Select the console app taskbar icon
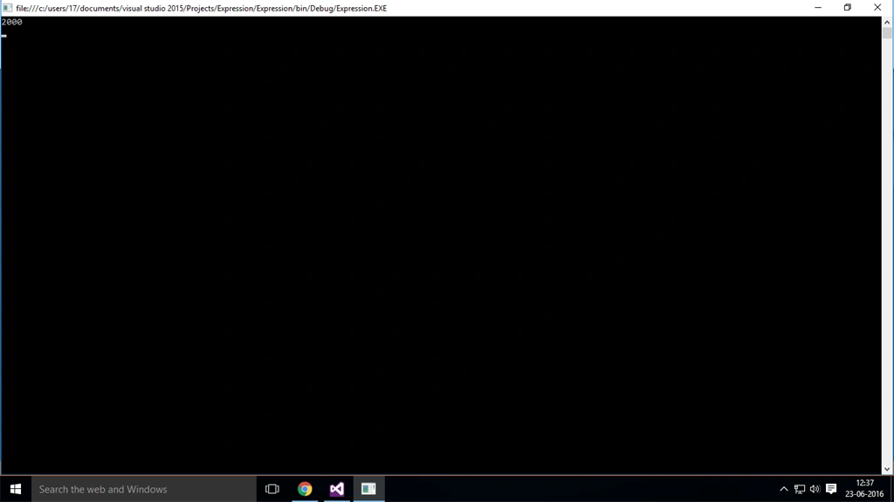The width and height of the screenshot is (894, 502). tap(369, 489)
